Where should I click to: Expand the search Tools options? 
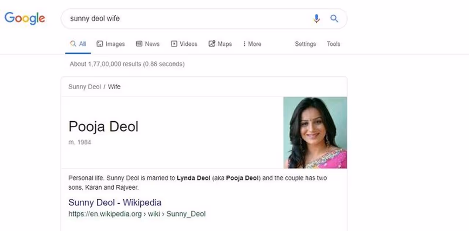click(x=333, y=44)
